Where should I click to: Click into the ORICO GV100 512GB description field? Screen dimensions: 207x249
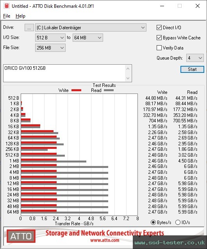[x=64, y=73]
